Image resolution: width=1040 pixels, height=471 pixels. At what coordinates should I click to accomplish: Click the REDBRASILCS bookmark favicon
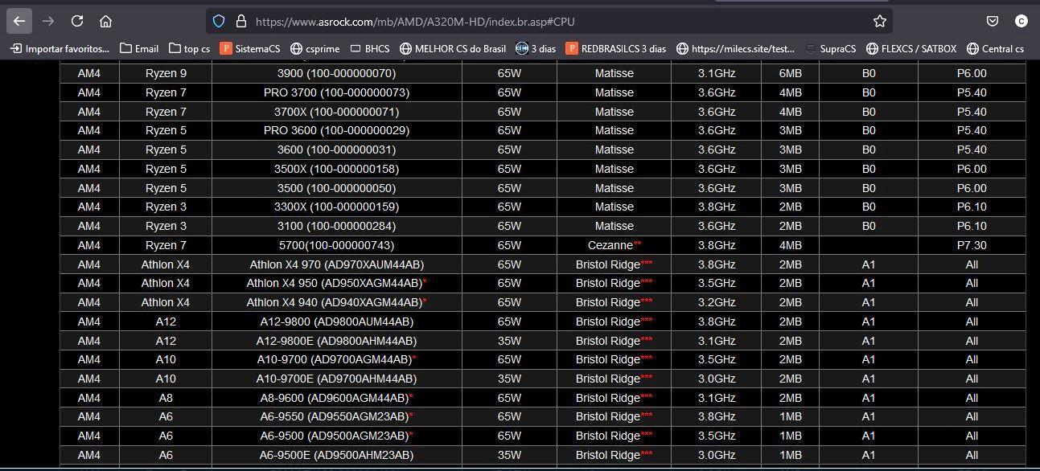click(572, 48)
